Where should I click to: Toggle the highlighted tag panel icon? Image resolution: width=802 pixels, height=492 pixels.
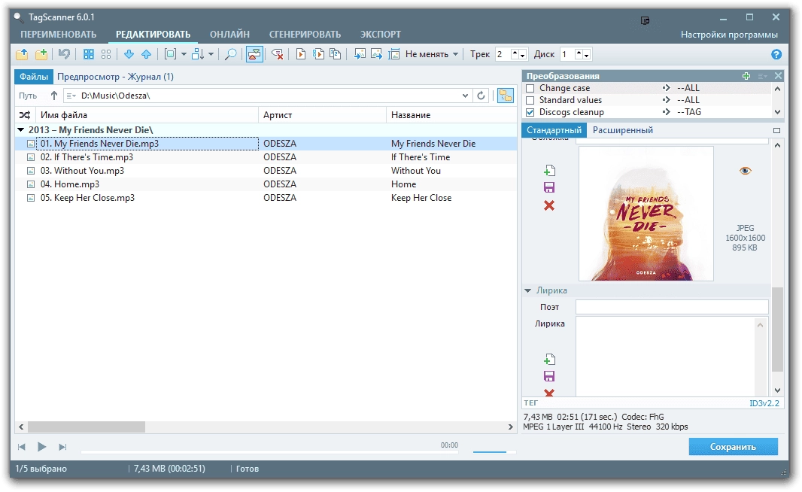click(254, 54)
